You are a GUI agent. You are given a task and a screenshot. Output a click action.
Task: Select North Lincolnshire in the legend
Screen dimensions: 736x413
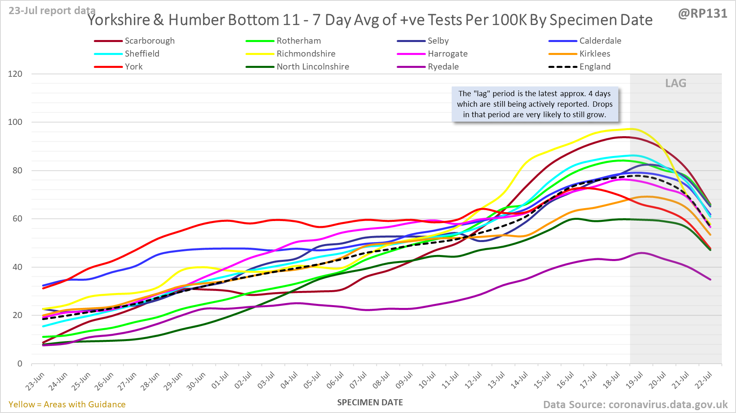(313, 67)
